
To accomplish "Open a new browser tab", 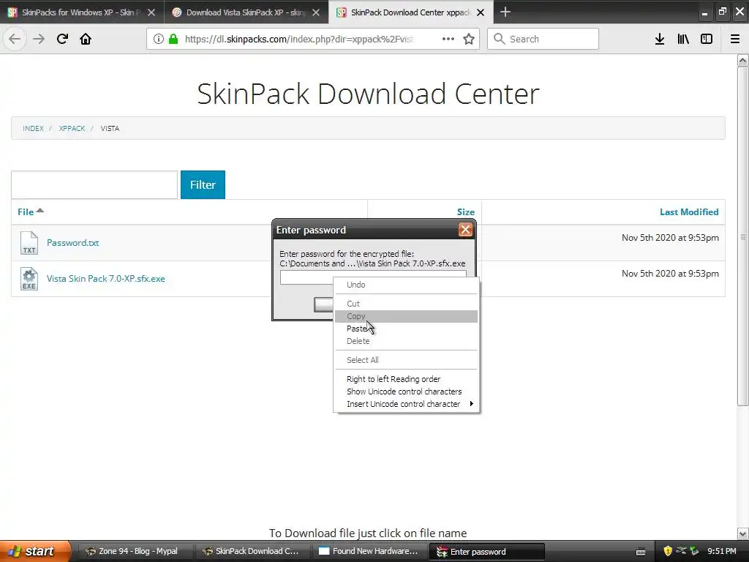I will (x=505, y=12).
